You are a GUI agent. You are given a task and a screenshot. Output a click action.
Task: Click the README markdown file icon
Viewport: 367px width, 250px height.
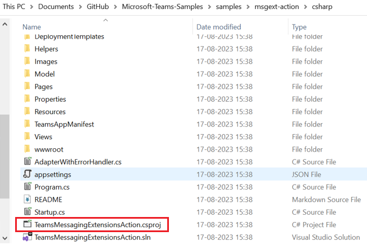tap(27, 200)
